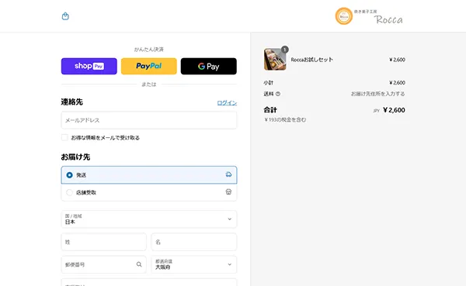Focus the 名 first name field
Screen dimensions: 466x286
tap(194, 242)
